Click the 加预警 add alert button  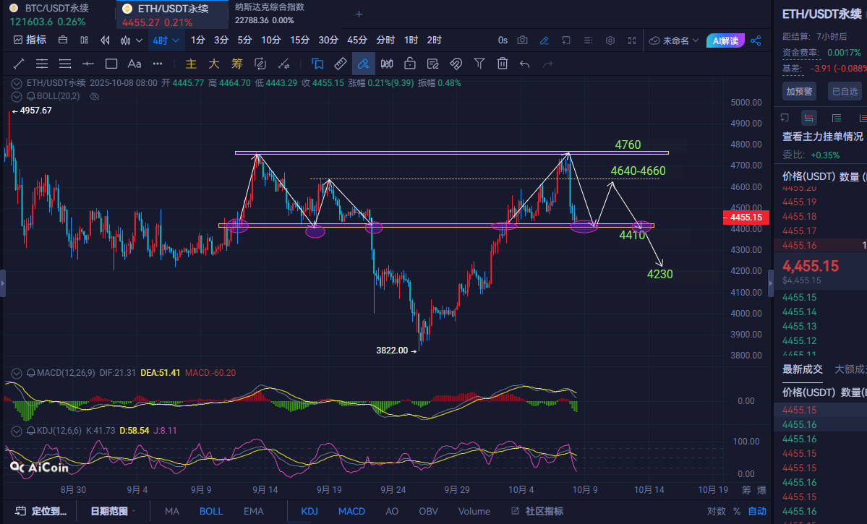point(798,91)
